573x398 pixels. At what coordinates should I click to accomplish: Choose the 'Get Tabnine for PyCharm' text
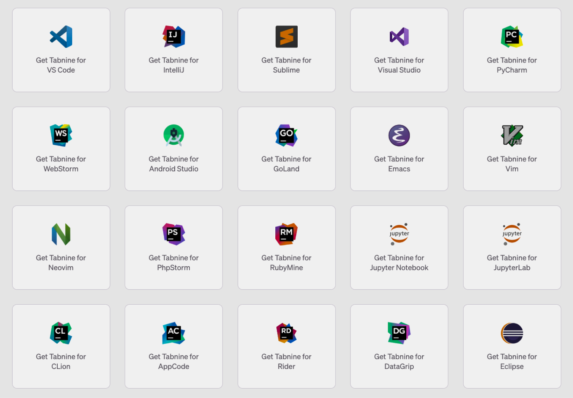pos(512,65)
